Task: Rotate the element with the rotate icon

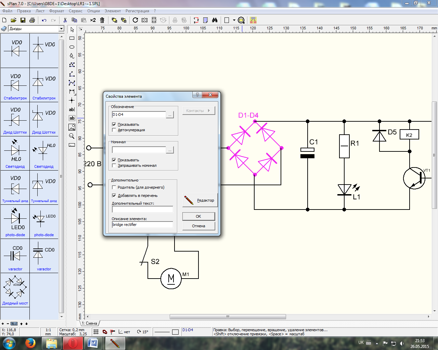Action: point(135,20)
